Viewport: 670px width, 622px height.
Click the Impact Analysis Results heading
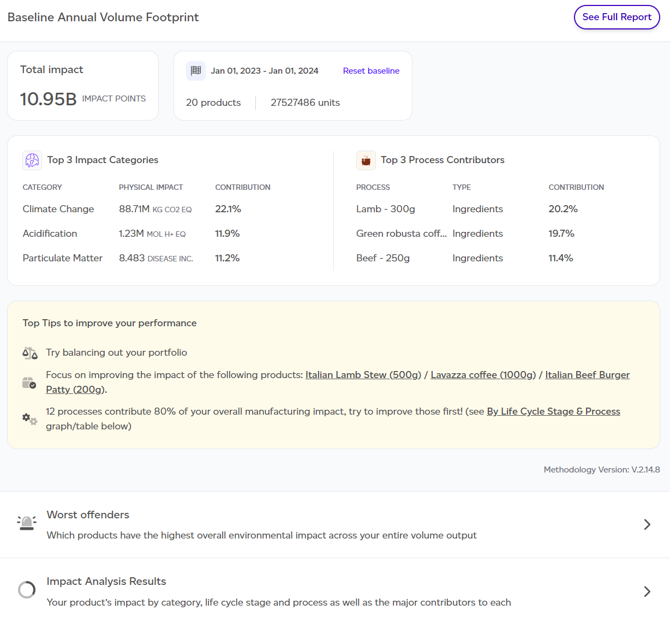coord(106,581)
